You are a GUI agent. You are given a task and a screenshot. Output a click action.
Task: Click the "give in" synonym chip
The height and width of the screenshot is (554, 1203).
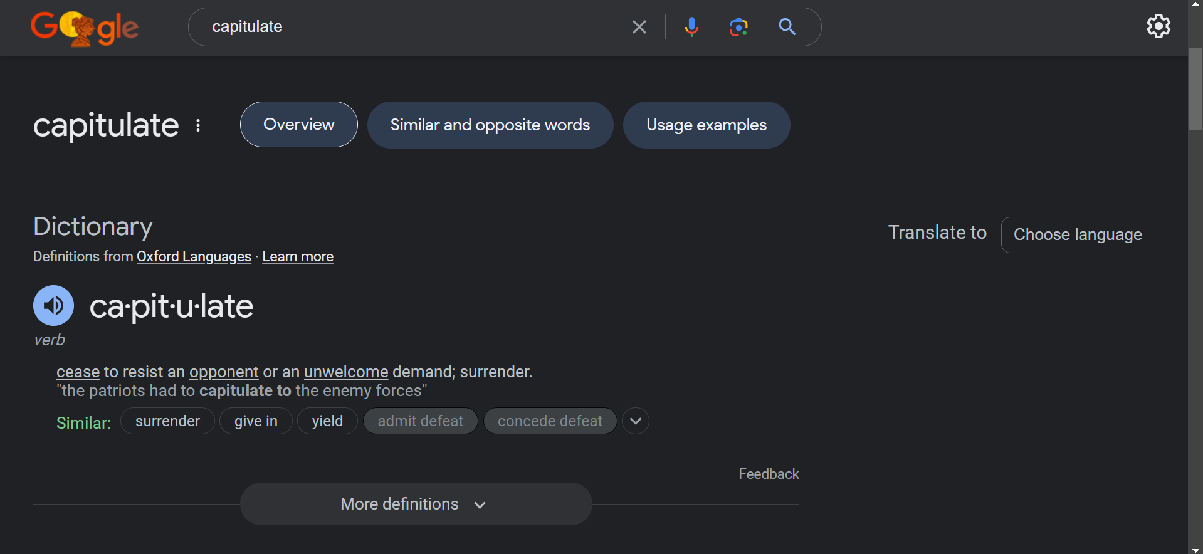(256, 421)
